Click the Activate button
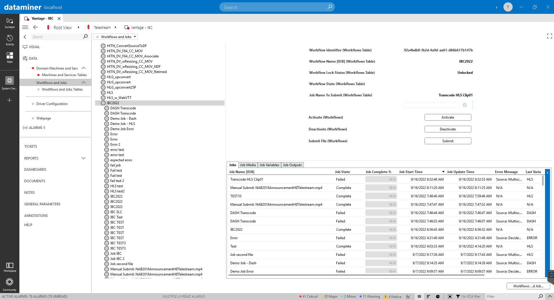554x300 pixels. point(448,117)
